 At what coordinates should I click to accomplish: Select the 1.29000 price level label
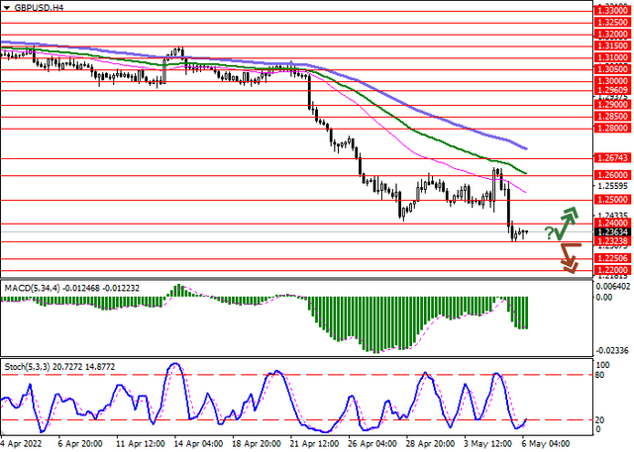pyautogui.click(x=612, y=105)
